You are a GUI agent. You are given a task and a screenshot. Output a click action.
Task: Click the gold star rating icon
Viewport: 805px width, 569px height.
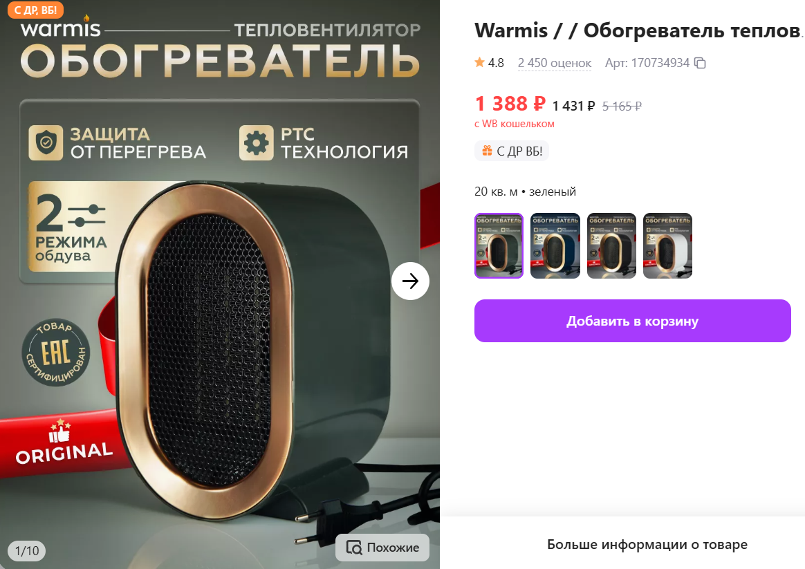(479, 63)
